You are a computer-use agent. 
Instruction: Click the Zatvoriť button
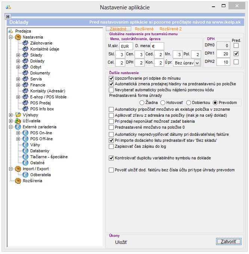[x=228, y=242]
